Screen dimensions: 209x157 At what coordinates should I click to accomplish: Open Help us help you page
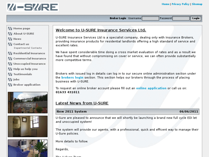26,69
